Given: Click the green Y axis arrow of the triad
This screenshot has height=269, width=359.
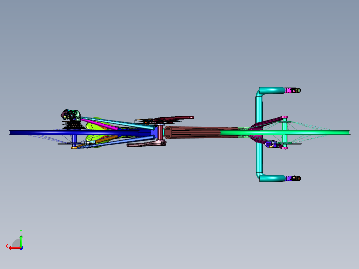Looking at the screenshot, I should 21,241.
